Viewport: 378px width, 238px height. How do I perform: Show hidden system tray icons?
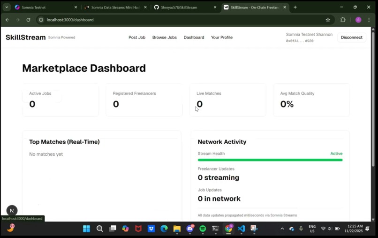point(282,228)
